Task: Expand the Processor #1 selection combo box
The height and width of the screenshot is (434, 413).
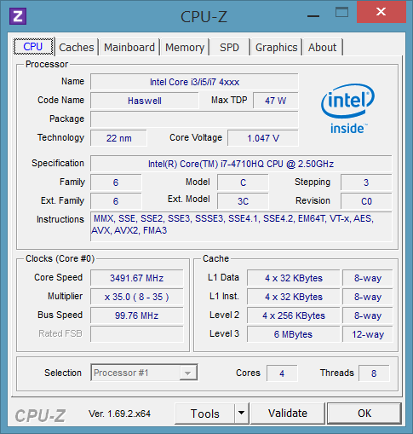Action: pos(144,373)
